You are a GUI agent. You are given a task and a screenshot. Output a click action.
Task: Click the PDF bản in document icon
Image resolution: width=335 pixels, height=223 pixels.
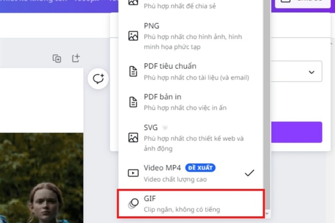pyautogui.click(x=133, y=102)
